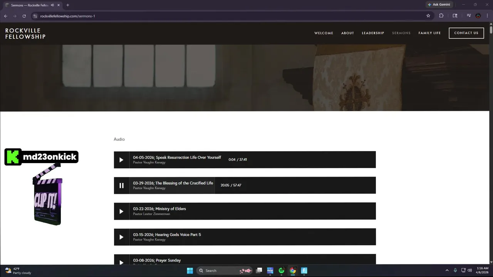The width and height of the screenshot is (493, 277).
Task: Play the 04-05-2026 Speak Resurrection Life sermon
Action: 121,160
